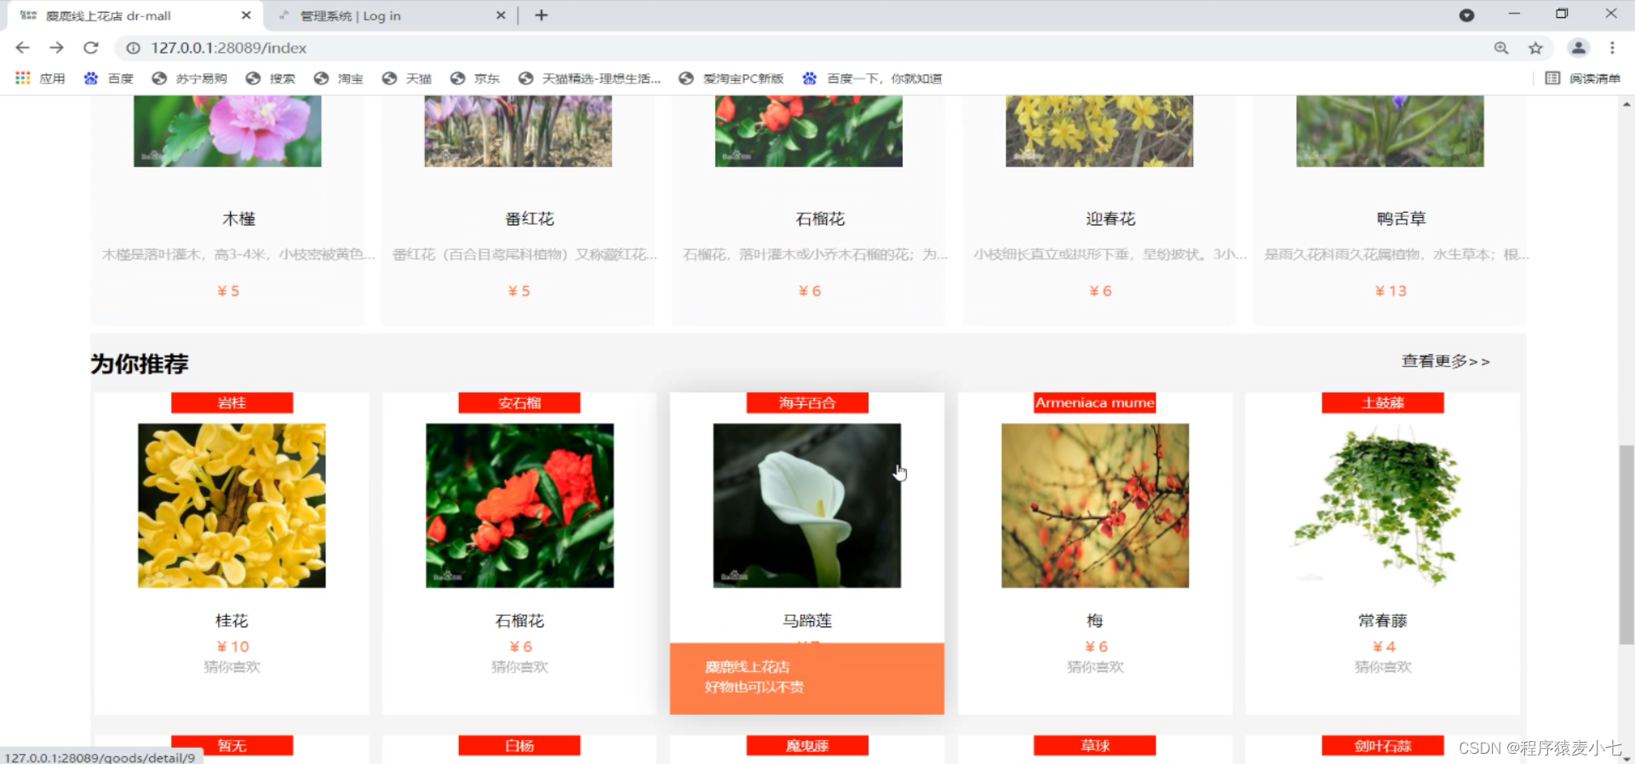Open the 百度一下，你就知道 bookmark
Viewport: 1635px width, 764px height.
[872, 78]
